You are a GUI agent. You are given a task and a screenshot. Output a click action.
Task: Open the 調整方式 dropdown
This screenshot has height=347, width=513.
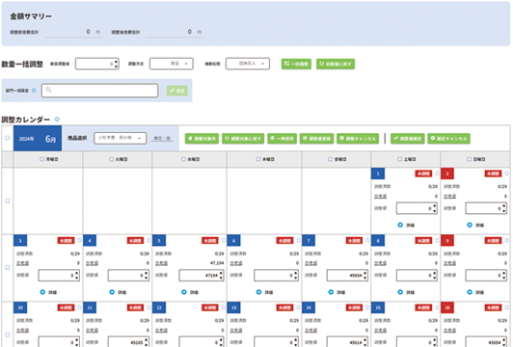172,64
